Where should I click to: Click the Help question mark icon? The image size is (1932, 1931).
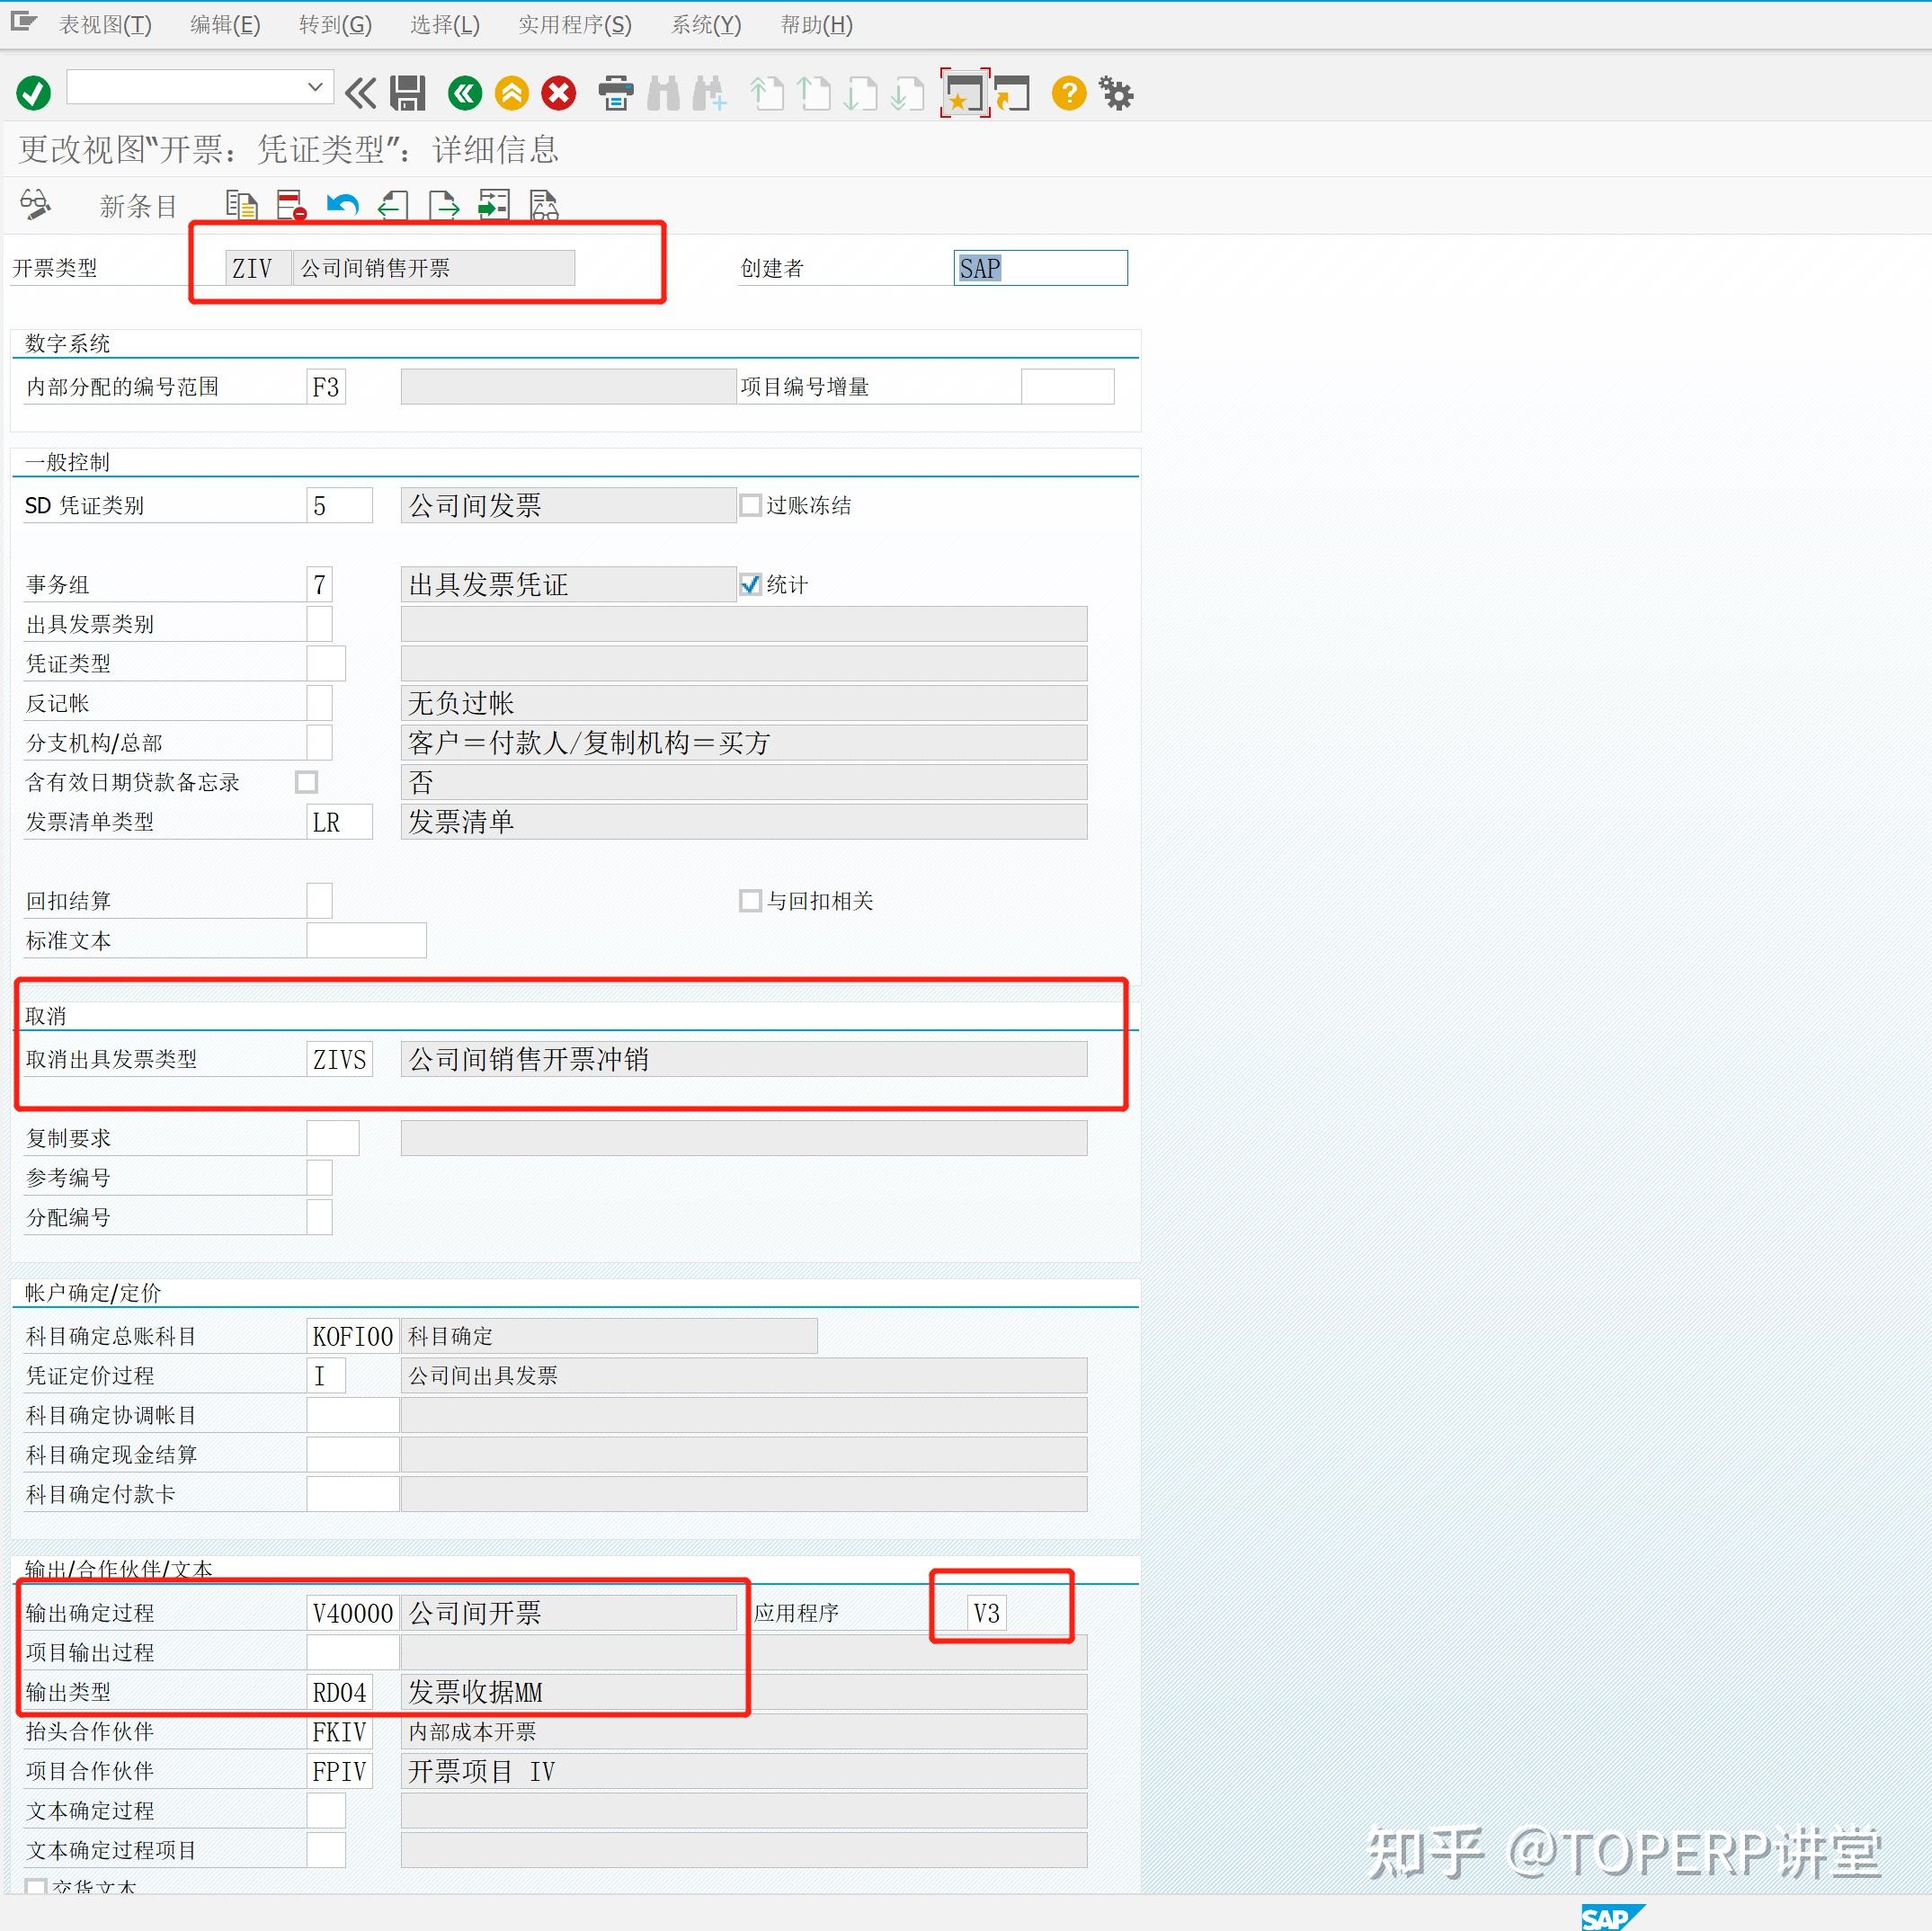pos(1068,92)
